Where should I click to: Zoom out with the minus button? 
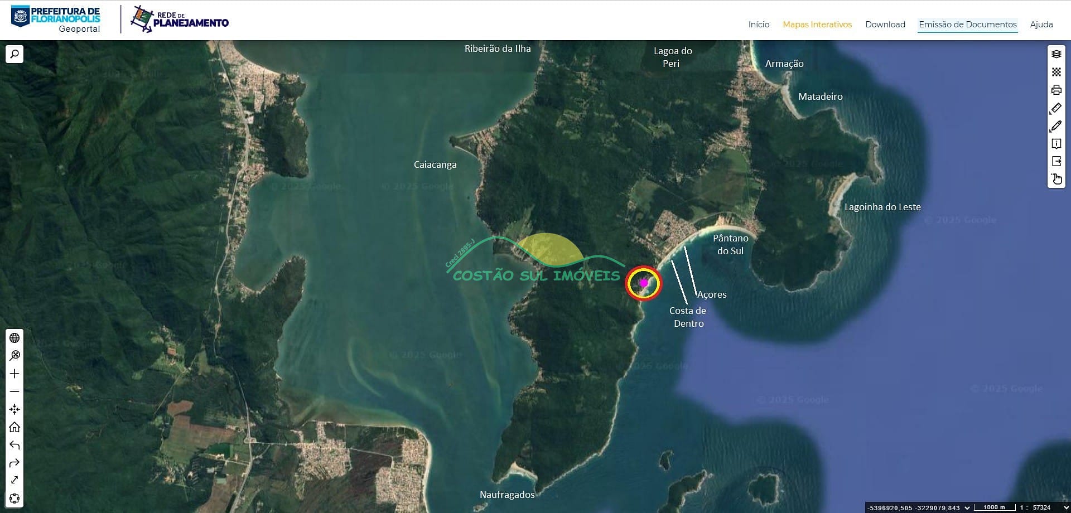tap(15, 391)
